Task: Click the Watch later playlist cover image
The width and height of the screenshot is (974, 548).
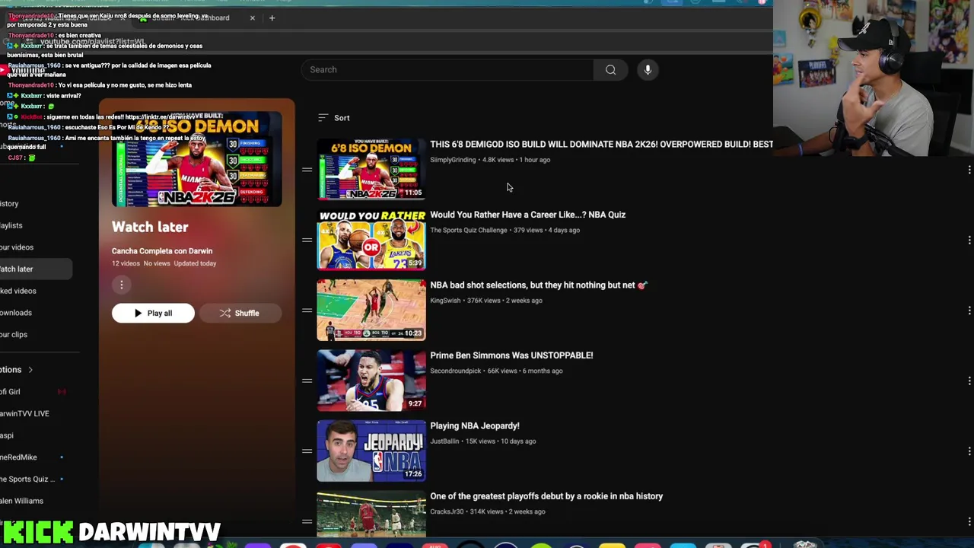Action: (x=197, y=159)
